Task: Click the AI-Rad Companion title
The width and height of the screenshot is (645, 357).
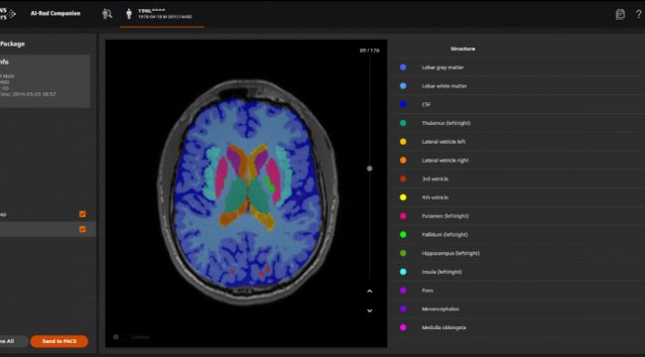Action: coord(56,13)
